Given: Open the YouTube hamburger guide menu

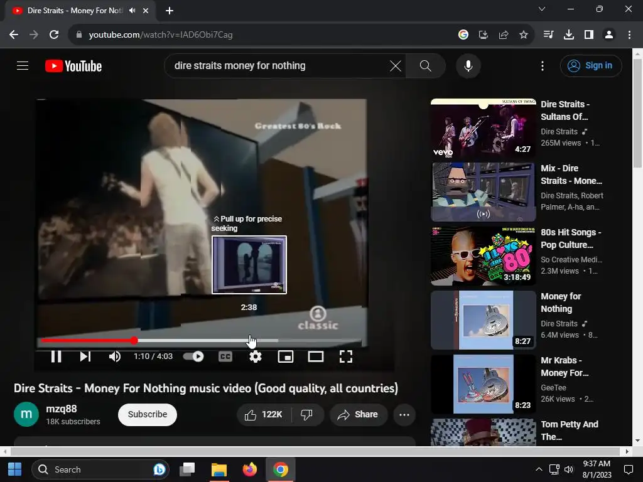Looking at the screenshot, I should coord(23,65).
